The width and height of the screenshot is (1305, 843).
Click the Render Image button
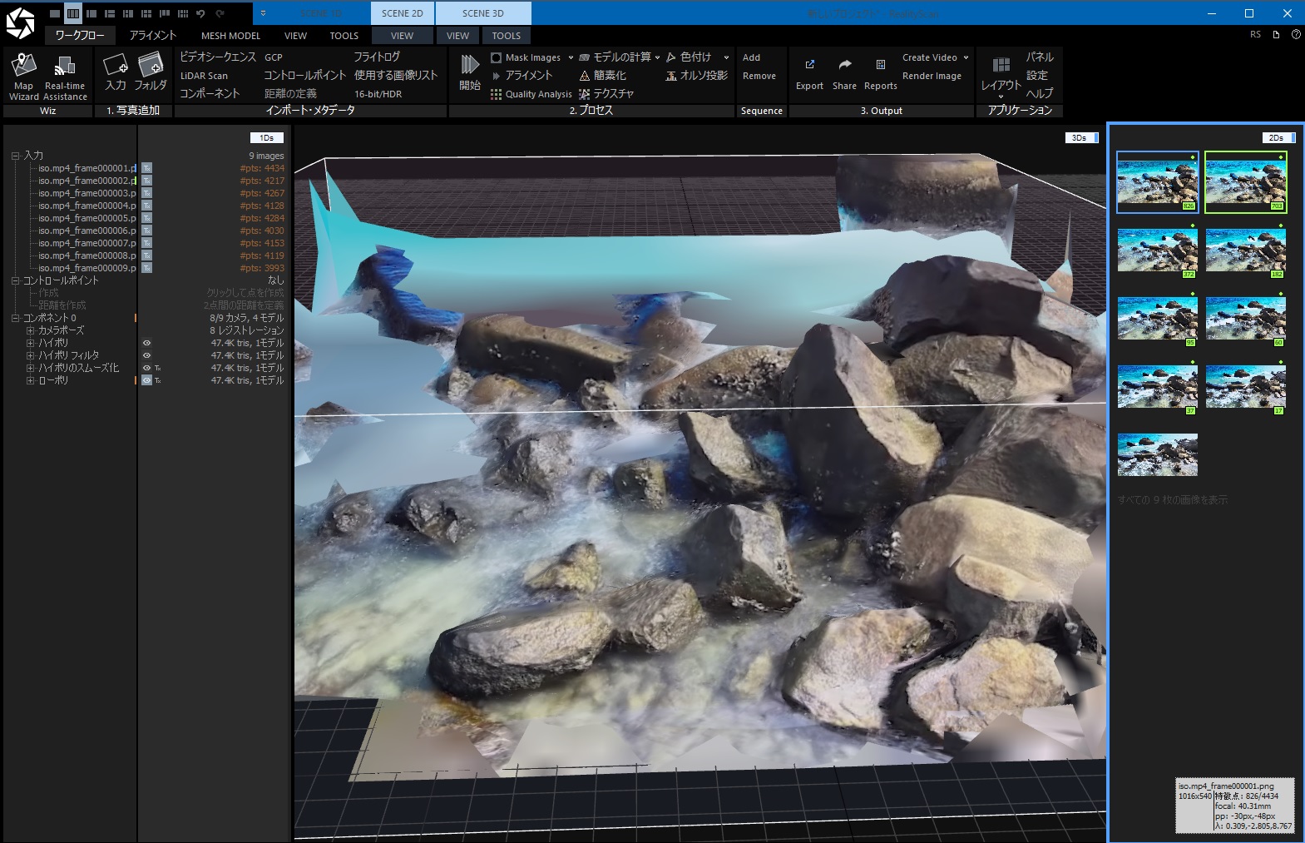click(x=932, y=76)
